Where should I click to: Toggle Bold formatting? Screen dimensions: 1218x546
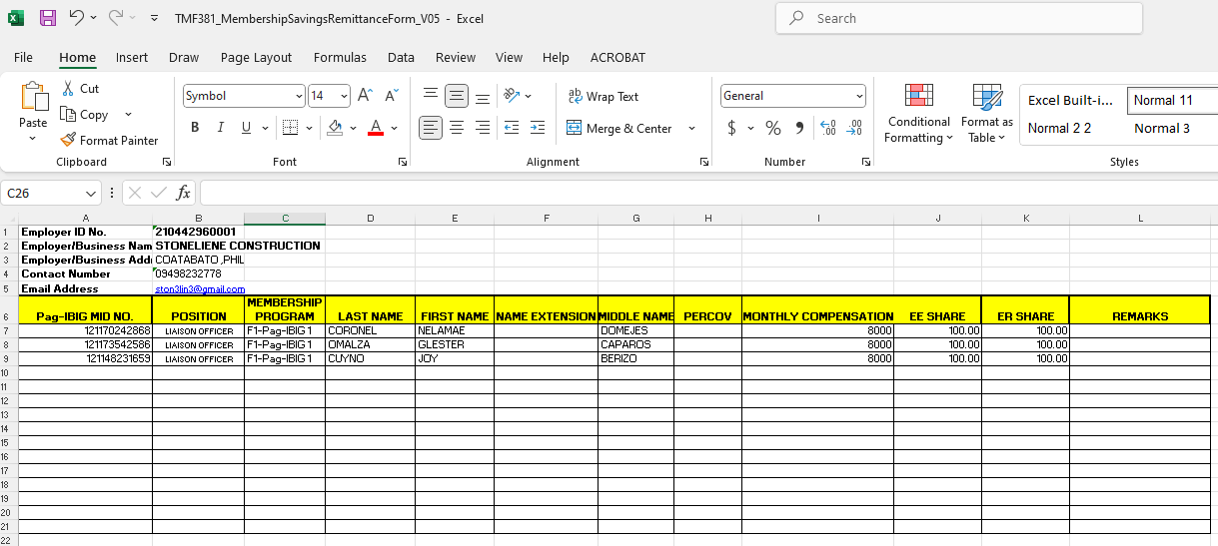coord(195,128)
